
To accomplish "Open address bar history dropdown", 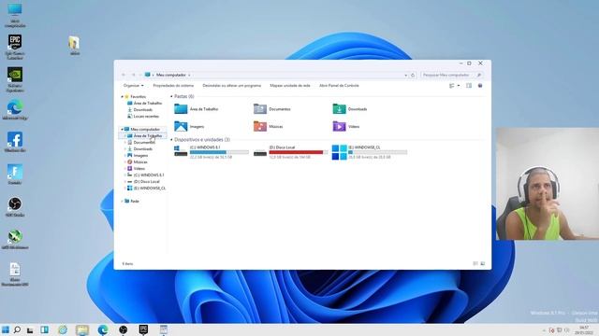I will [x=405, y=75].
